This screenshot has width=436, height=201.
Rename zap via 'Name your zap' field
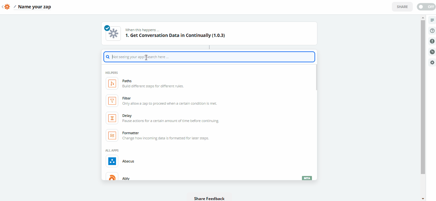click(x=34, y=7)
